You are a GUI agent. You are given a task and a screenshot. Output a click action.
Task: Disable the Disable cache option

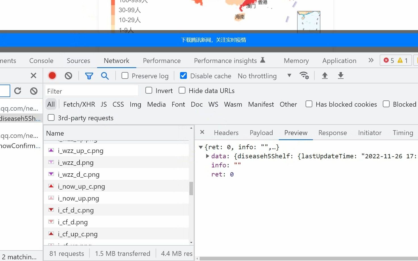point(183,75)
